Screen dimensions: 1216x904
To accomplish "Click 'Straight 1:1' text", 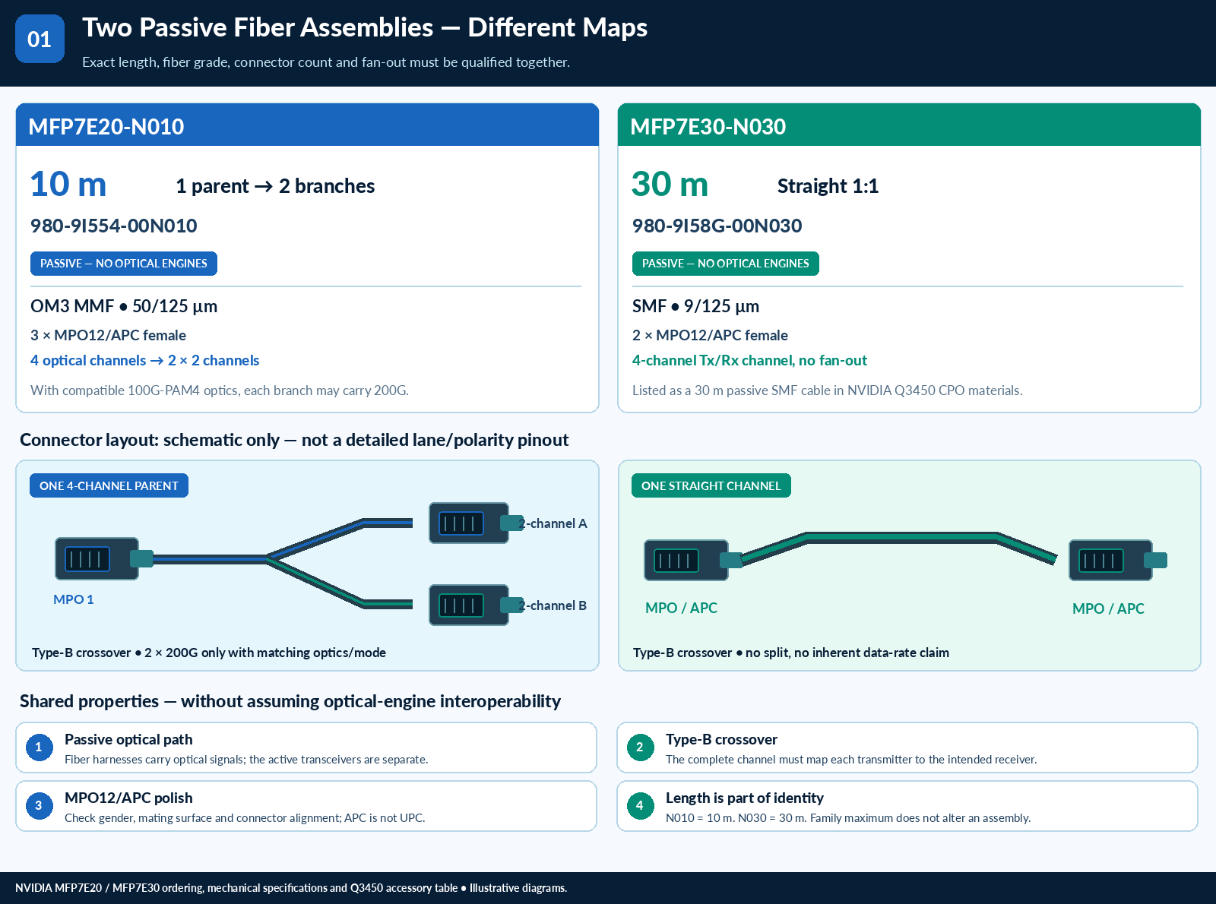I will 828,186.
